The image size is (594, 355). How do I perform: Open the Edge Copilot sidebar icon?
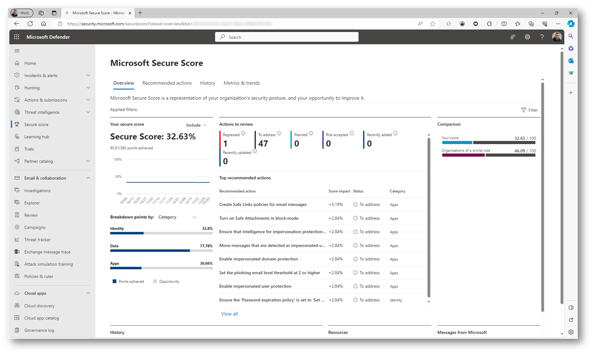571,24
